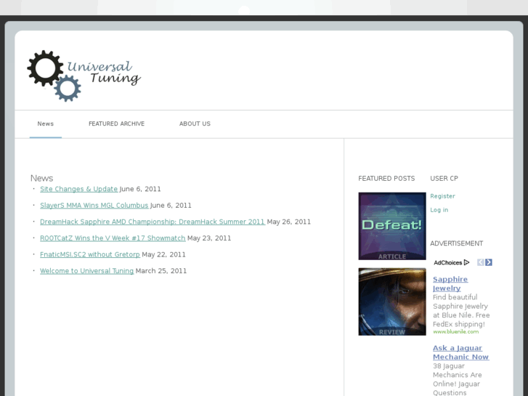Viewport: 528px width, 396px height.
Task: Click the June 6, 2011 date after Site Changes
Action: coord(140,189)
